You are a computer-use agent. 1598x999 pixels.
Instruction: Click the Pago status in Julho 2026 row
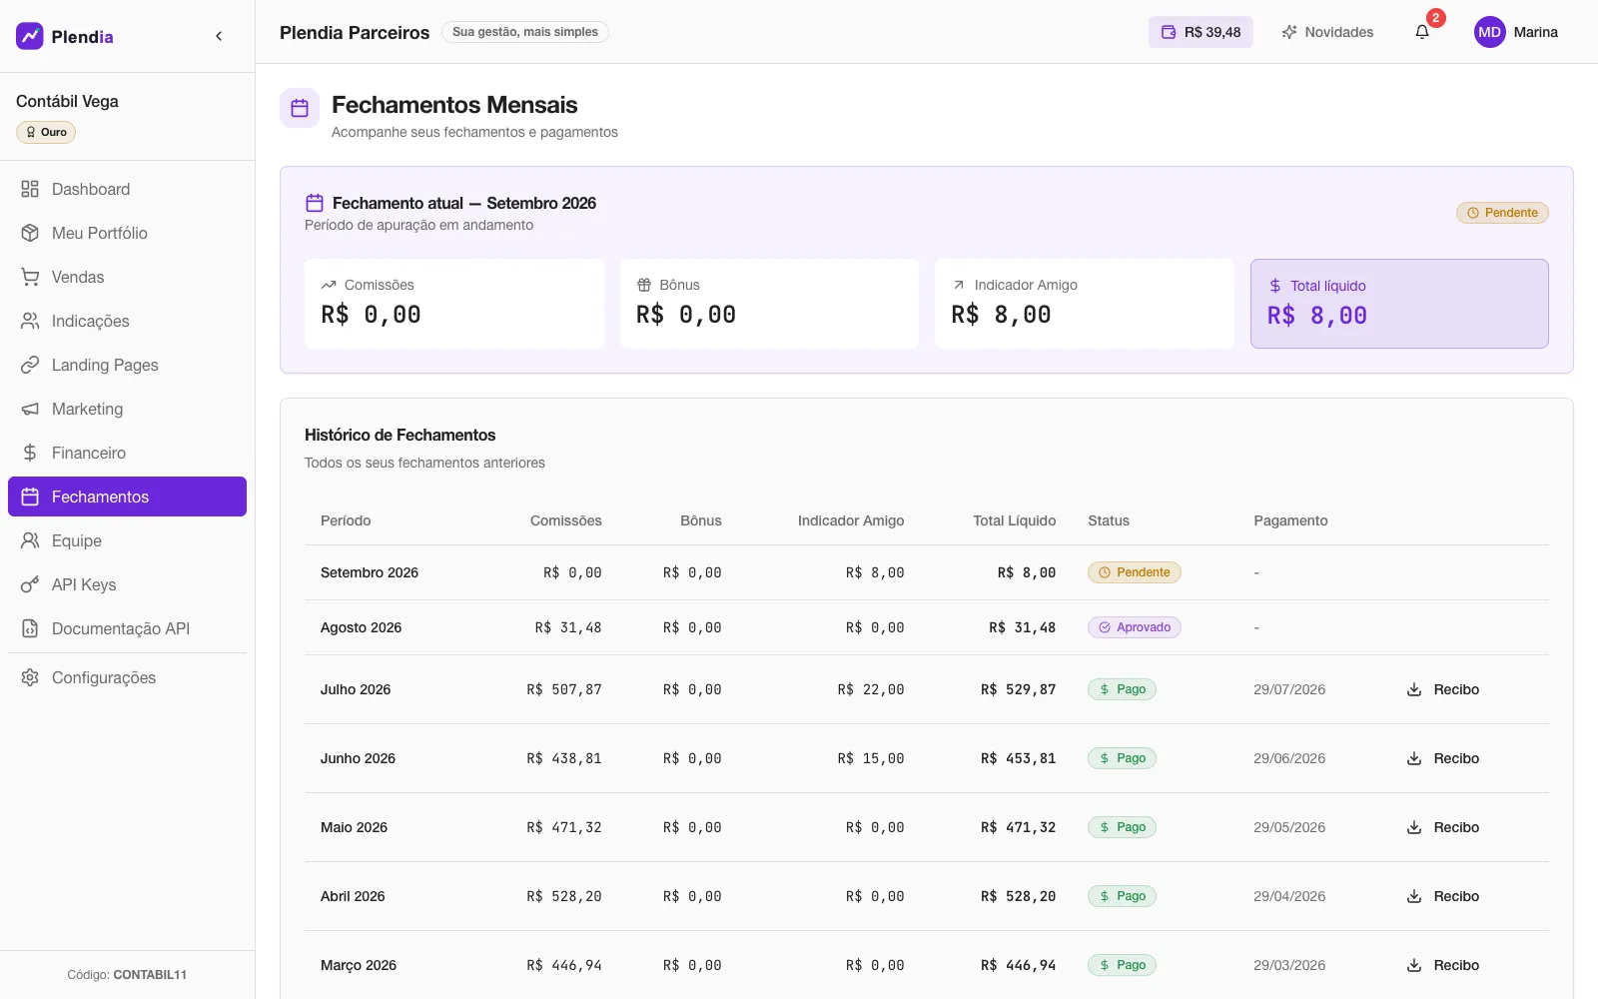point(1122,689)
